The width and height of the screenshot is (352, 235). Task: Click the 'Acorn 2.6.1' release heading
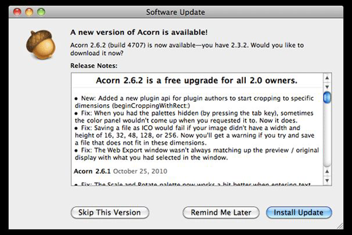(92, 171)
